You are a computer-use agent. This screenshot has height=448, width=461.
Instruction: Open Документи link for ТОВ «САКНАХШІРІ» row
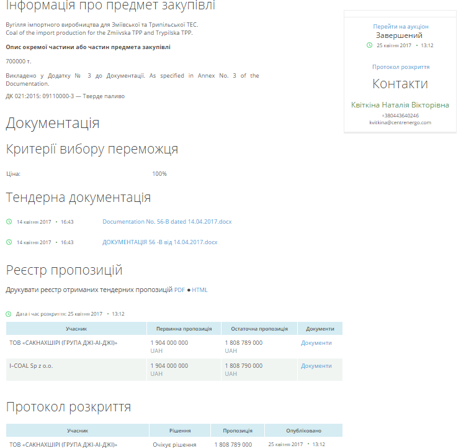point(316,343)
